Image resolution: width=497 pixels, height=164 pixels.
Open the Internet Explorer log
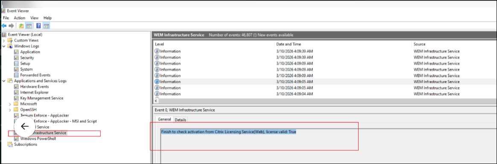(34, 92)
